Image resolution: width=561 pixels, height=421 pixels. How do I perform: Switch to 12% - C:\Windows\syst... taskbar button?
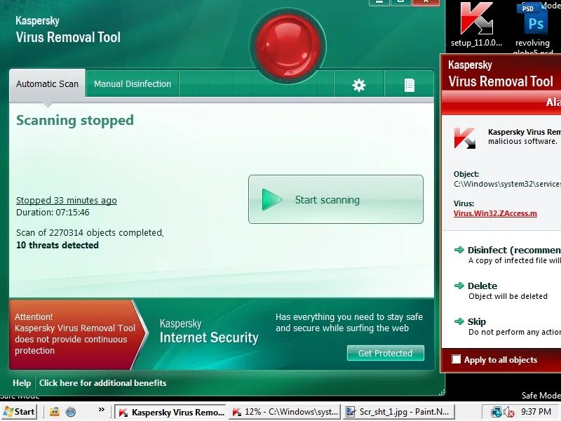tap(285, 412)
